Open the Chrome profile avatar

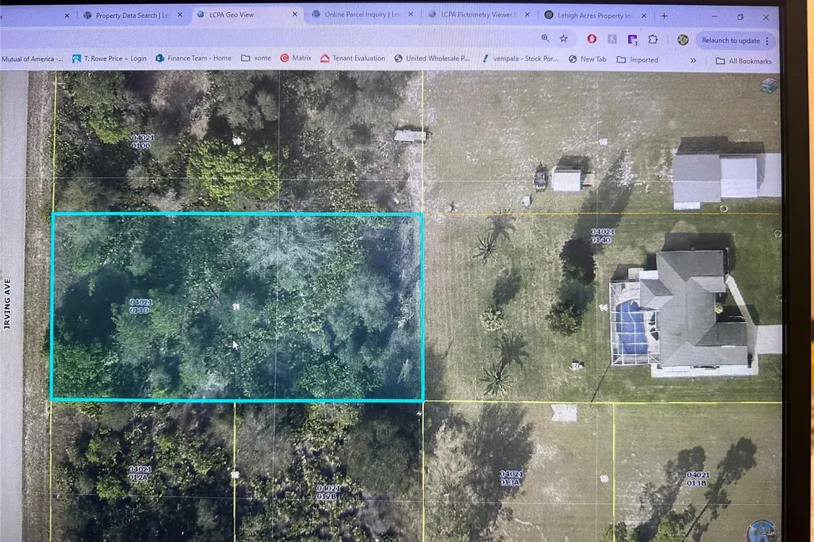683,40
